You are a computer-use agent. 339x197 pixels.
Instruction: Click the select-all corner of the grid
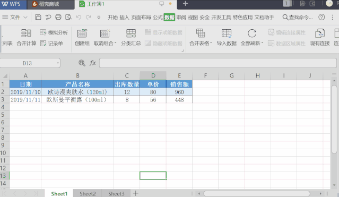click(x=5, y=76)
